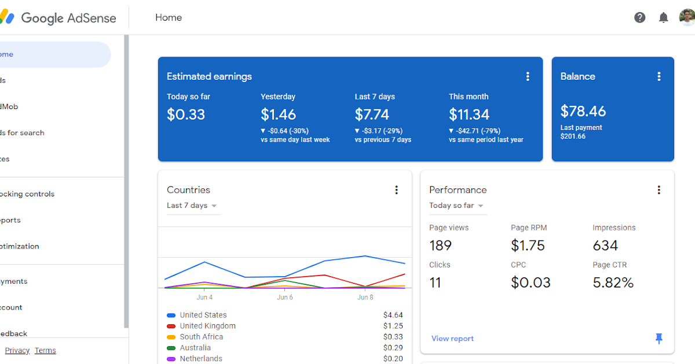Open the Help question mark icon

(640, 17)
